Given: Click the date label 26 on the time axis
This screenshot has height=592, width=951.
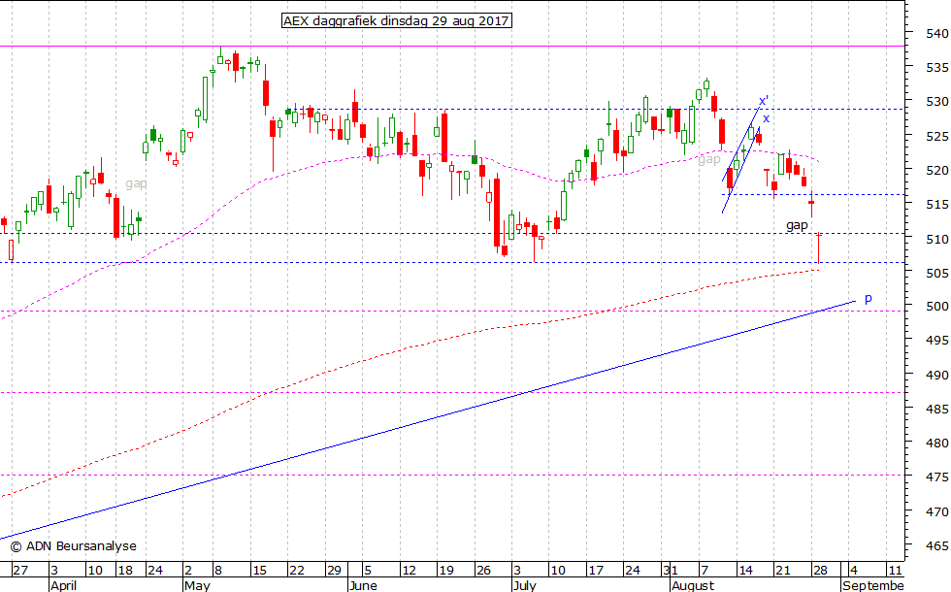Looking at the screenshot, I should (x=483, y=571).
